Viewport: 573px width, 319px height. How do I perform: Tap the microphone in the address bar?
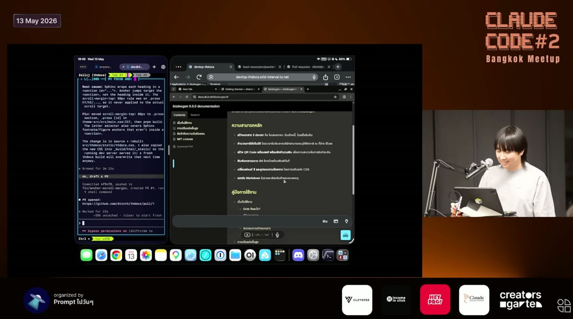pyautogui.click(x=314, y=77)
